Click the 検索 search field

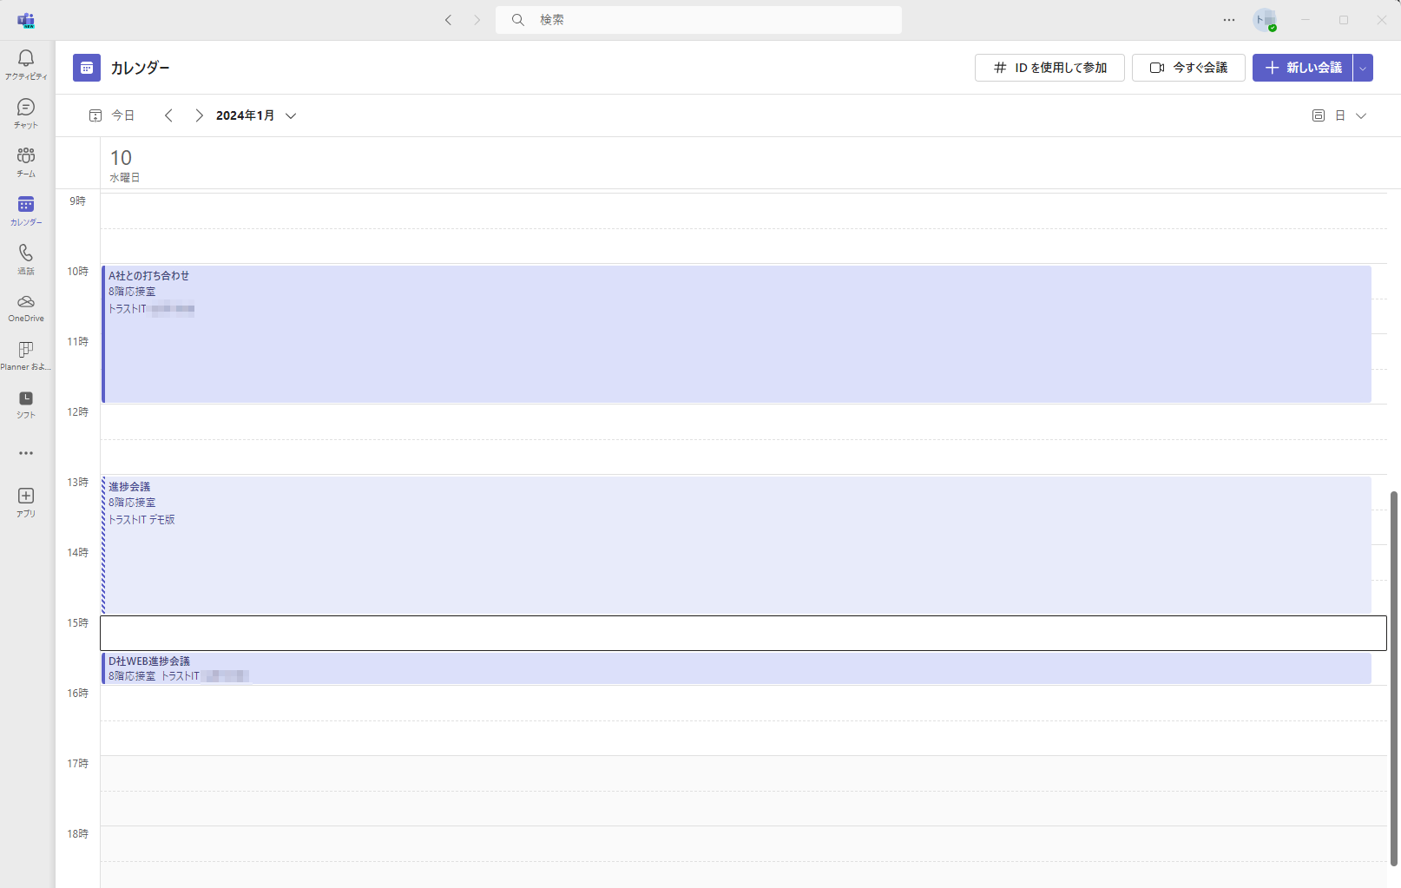coord(699,20)
